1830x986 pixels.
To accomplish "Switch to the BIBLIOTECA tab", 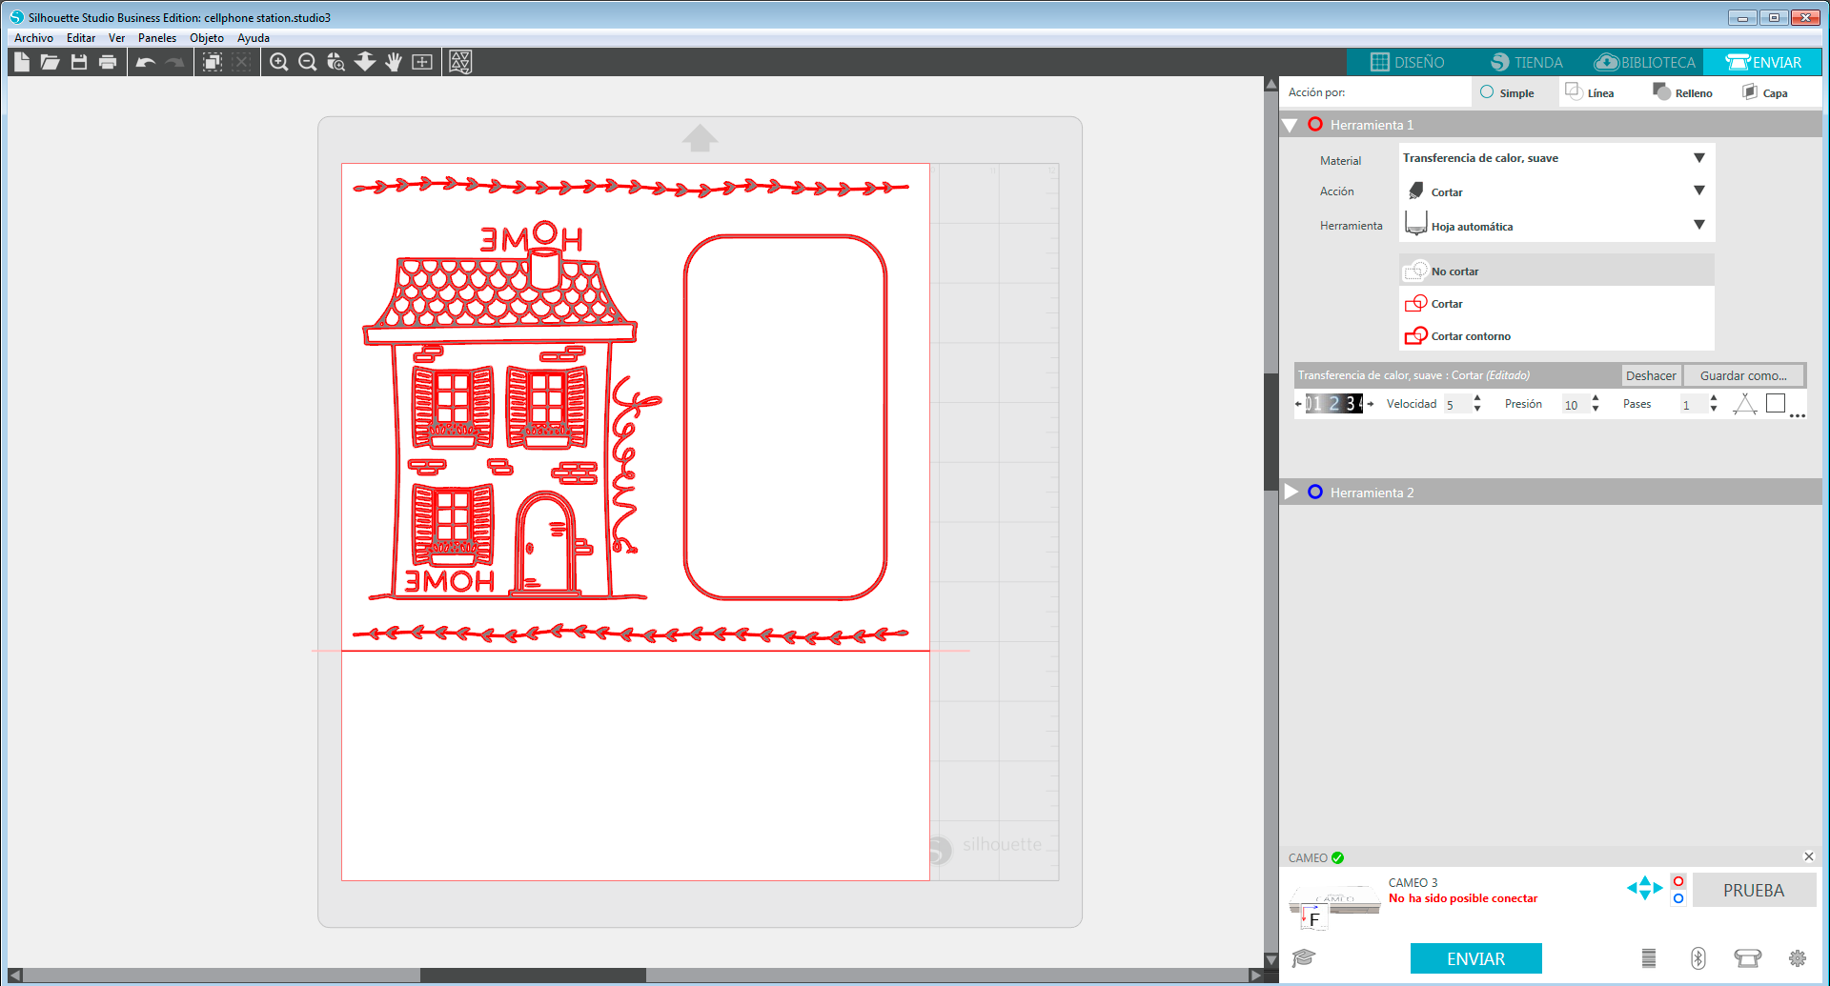I will tap(1644, 62).
